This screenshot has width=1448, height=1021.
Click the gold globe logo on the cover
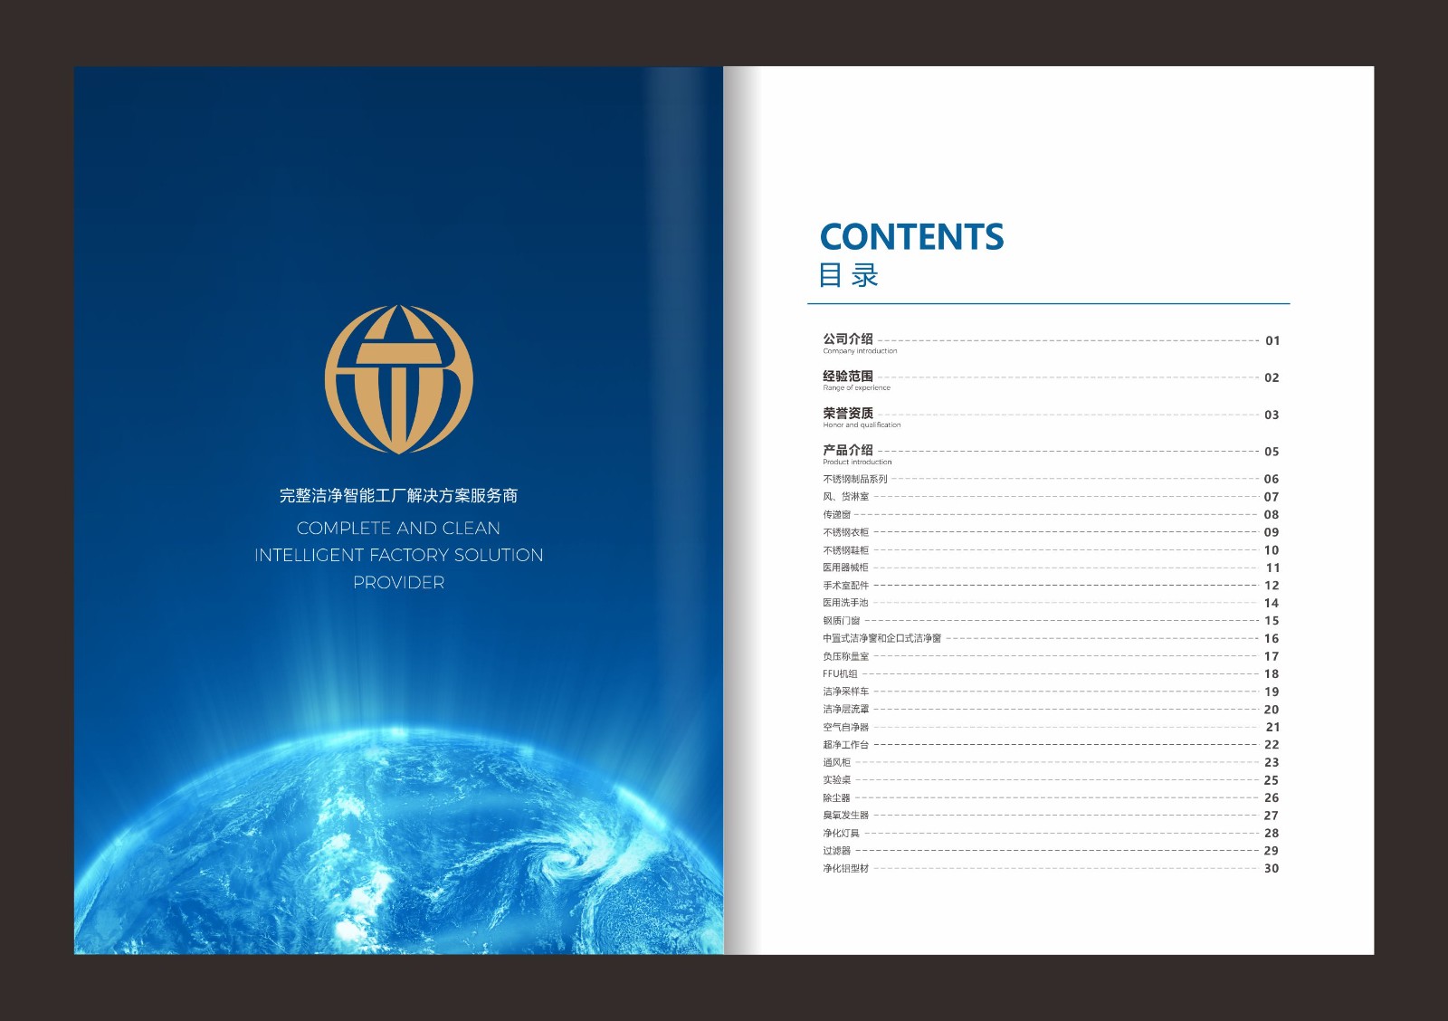(399, 379)
